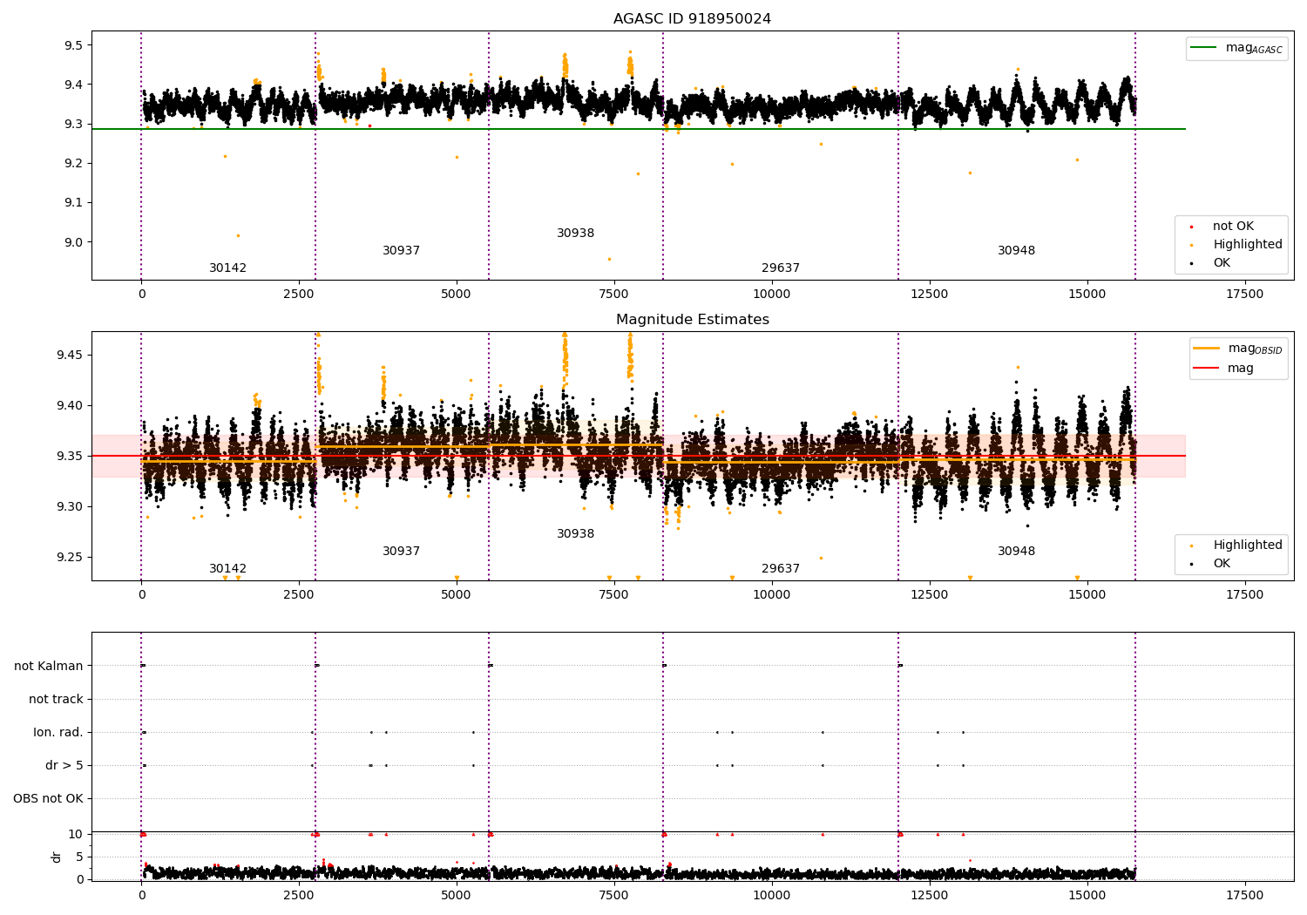Click obsid label 30937 in the top plot

[x=401, y=251]
